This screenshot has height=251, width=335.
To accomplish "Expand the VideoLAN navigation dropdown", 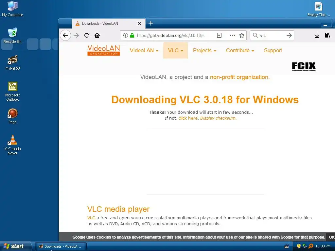I will (144, 51).
